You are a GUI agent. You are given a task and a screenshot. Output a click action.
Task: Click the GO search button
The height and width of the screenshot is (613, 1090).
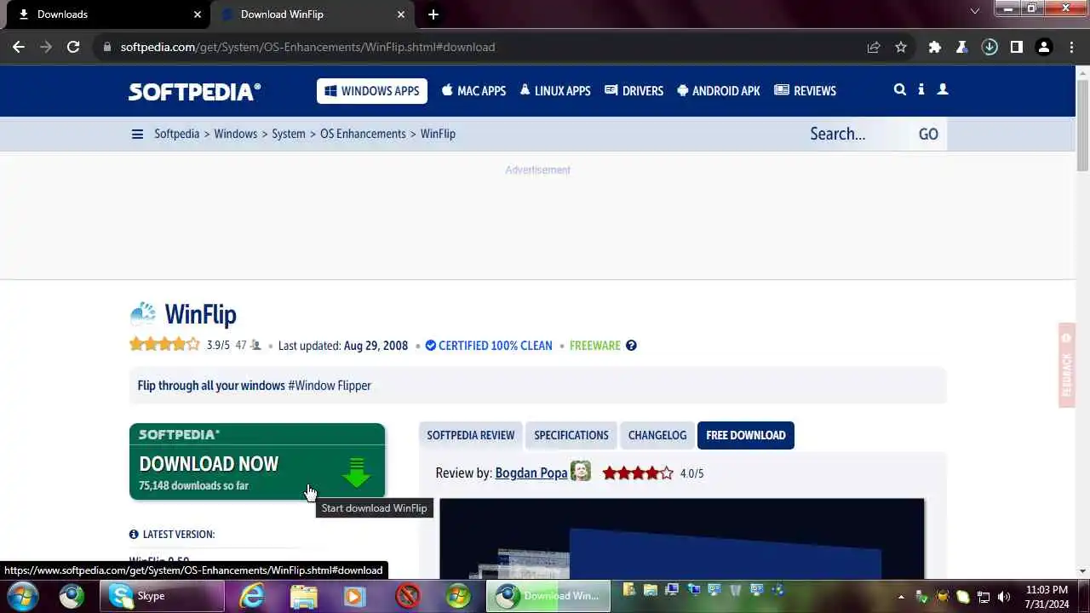[928, 134]
